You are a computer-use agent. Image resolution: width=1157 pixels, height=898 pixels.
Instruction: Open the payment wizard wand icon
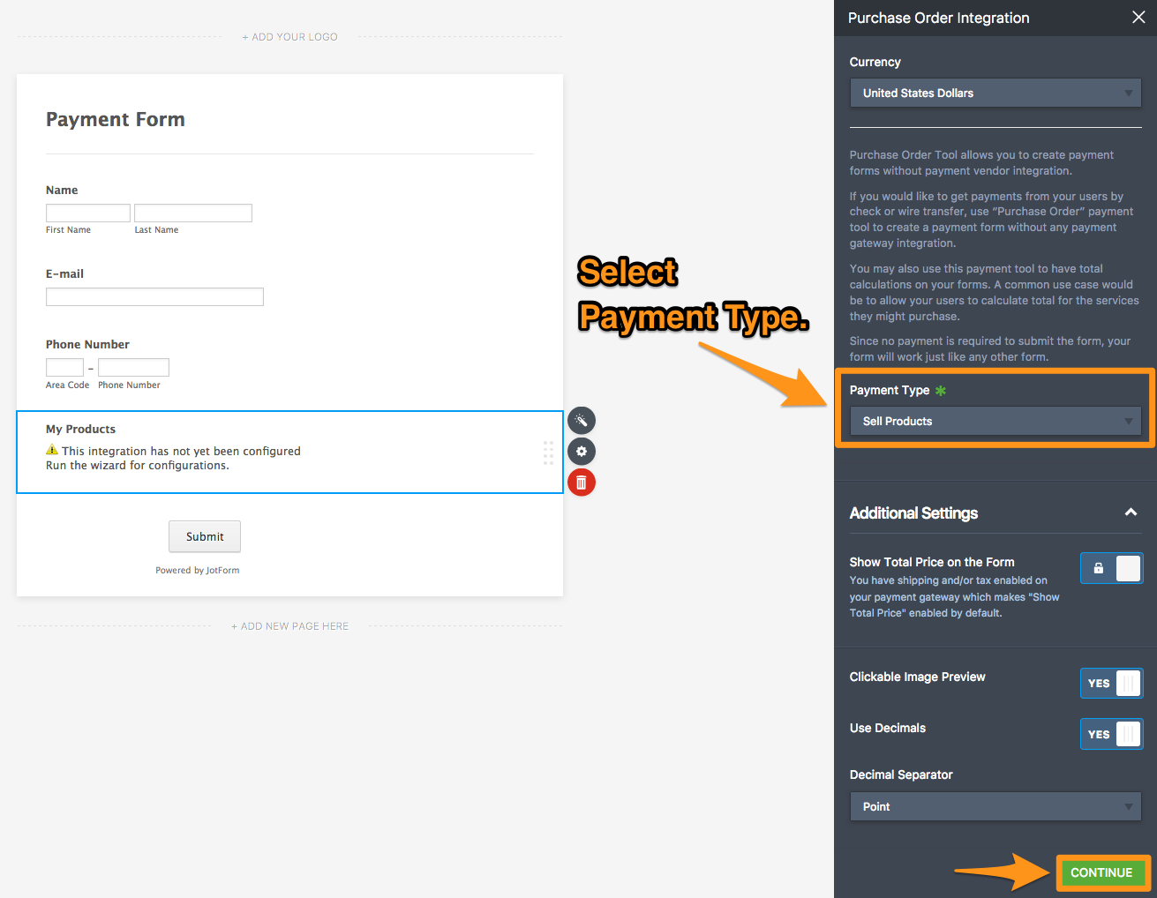point(581,420)
